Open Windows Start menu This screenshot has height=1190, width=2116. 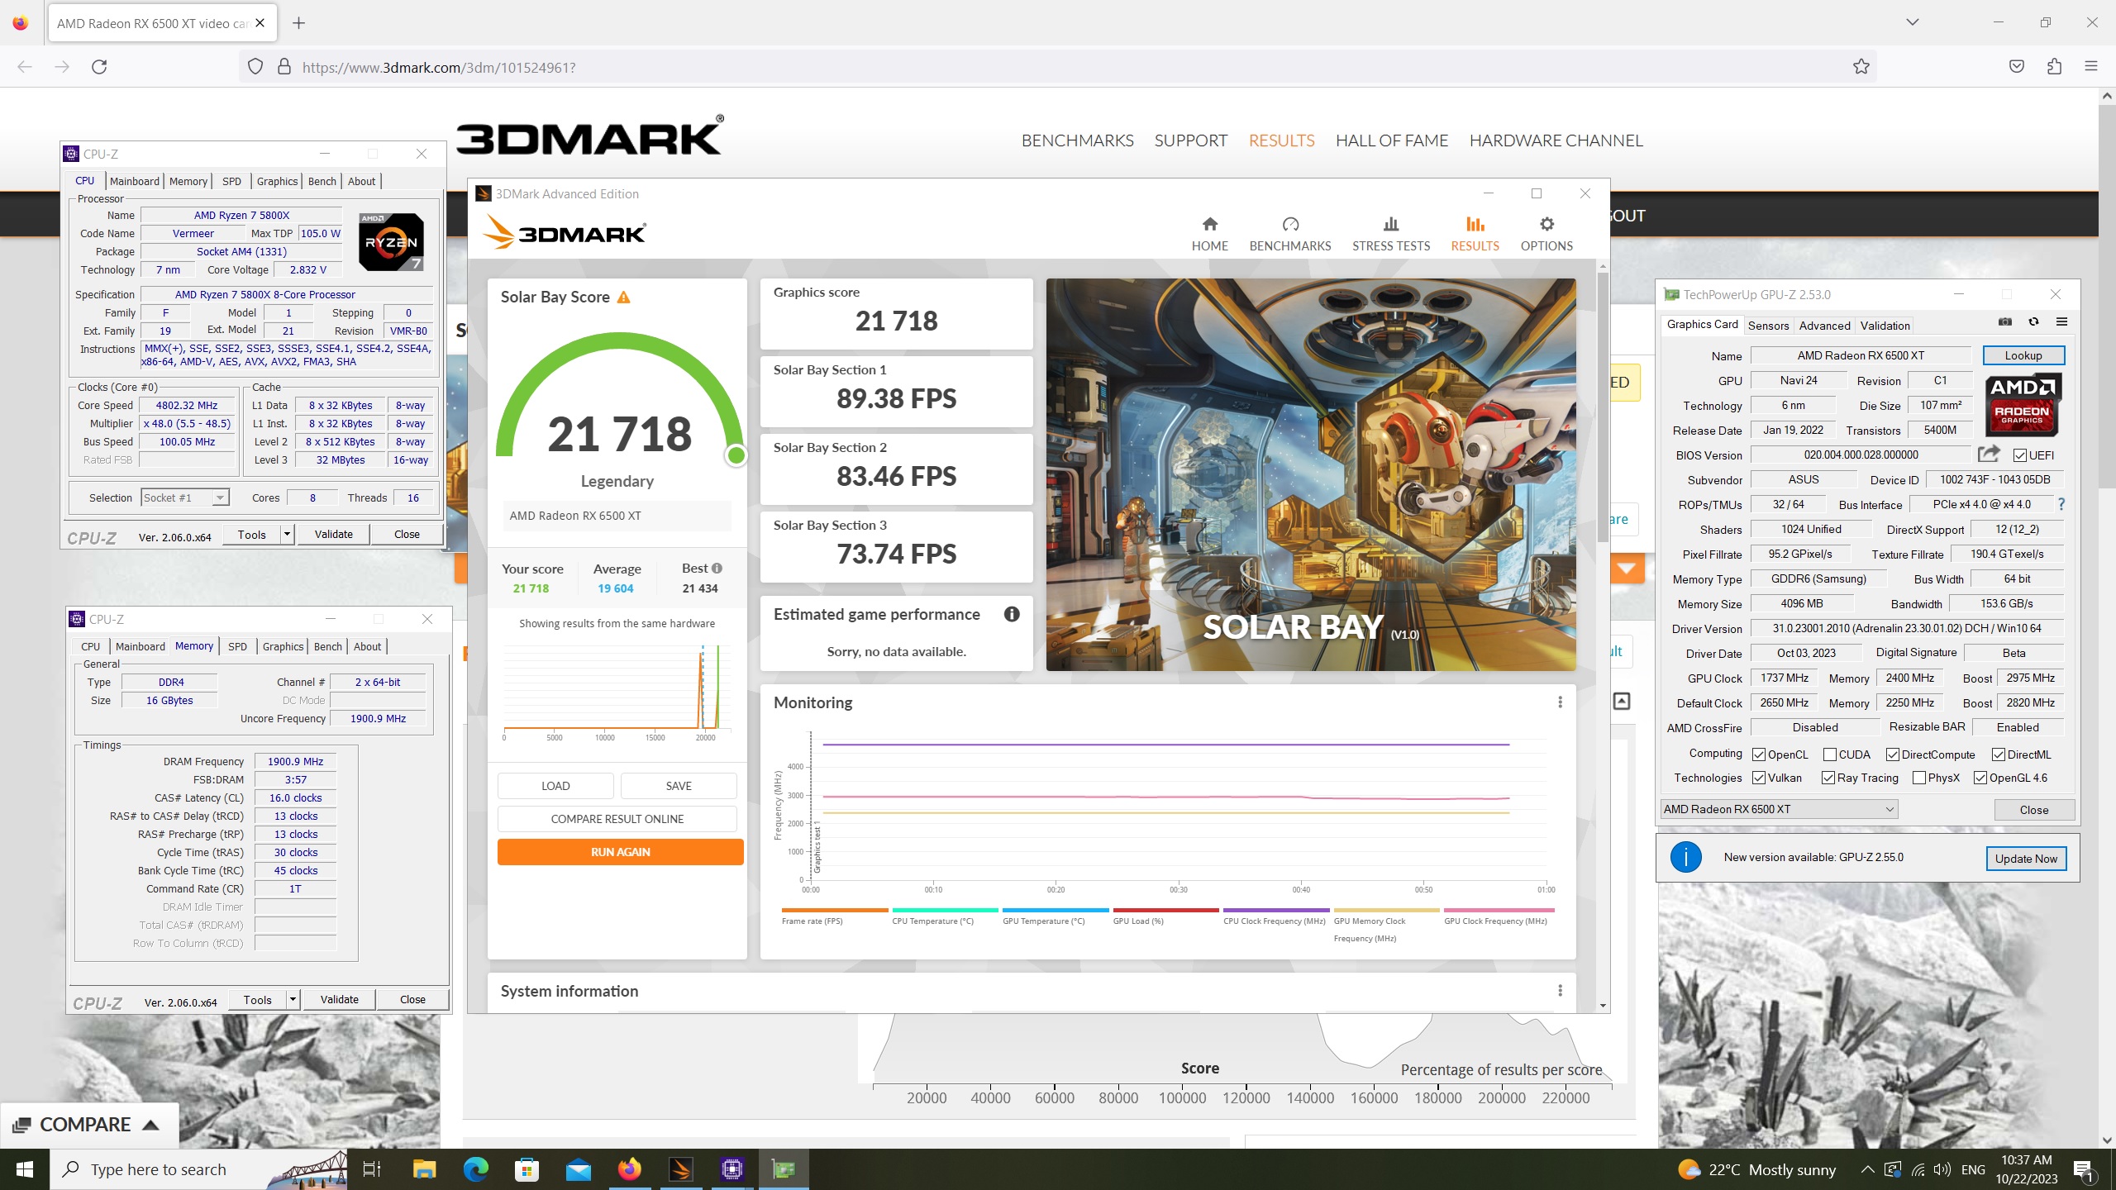pos(25,1169)
